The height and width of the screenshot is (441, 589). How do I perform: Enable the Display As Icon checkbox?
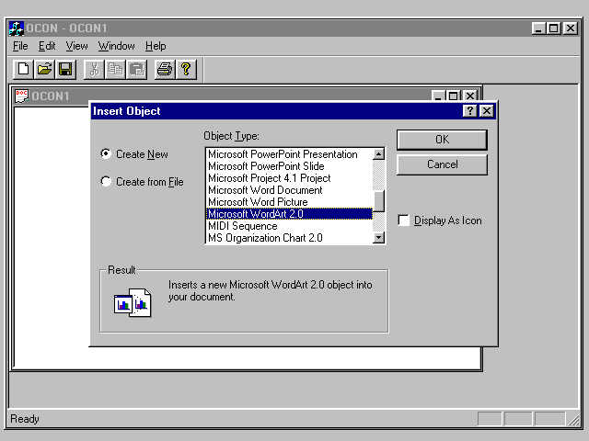[403, 220]
